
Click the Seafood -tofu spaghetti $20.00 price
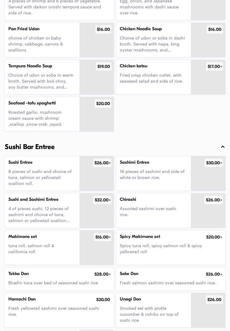click(x=103, y=104)
